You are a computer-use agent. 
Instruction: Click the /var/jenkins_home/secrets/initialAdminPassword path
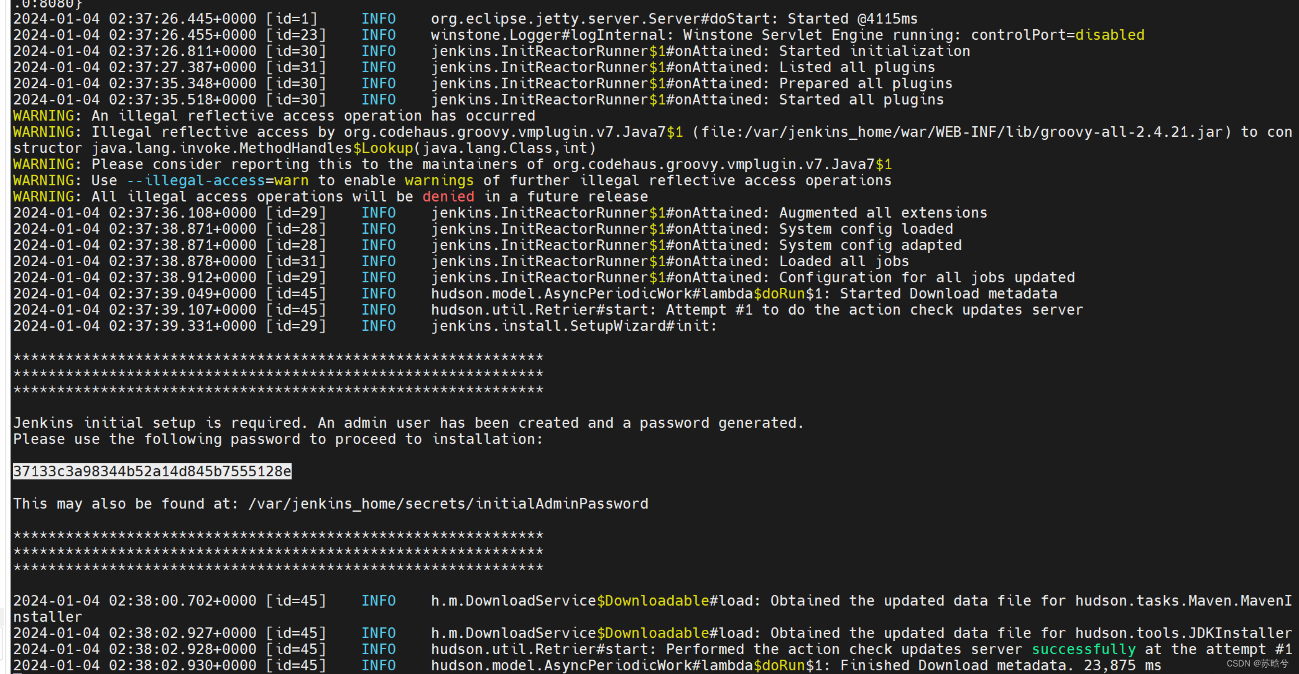click(x=448, y=504)
